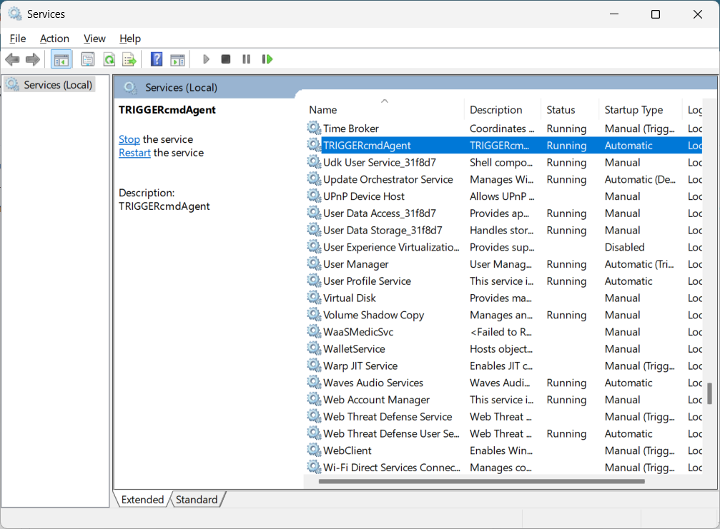Select User Data Access_31f8d7 row
This screenshot has height=529, width=720.
pyautogui.click(x=503, y=213)
